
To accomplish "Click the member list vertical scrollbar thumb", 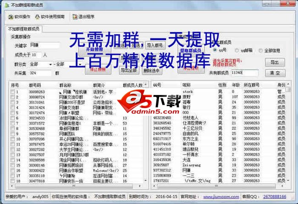I will [x=288, y=90].
